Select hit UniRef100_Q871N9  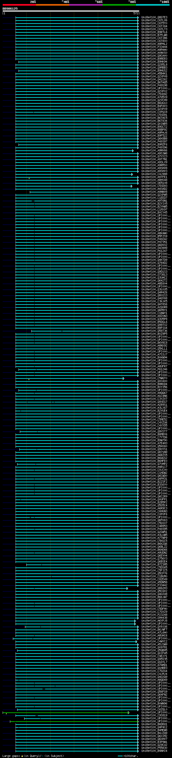(154, 452)
